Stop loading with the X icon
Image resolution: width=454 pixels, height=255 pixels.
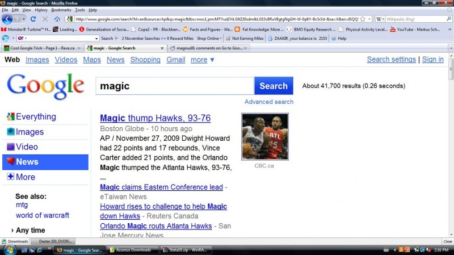[45, 19]
